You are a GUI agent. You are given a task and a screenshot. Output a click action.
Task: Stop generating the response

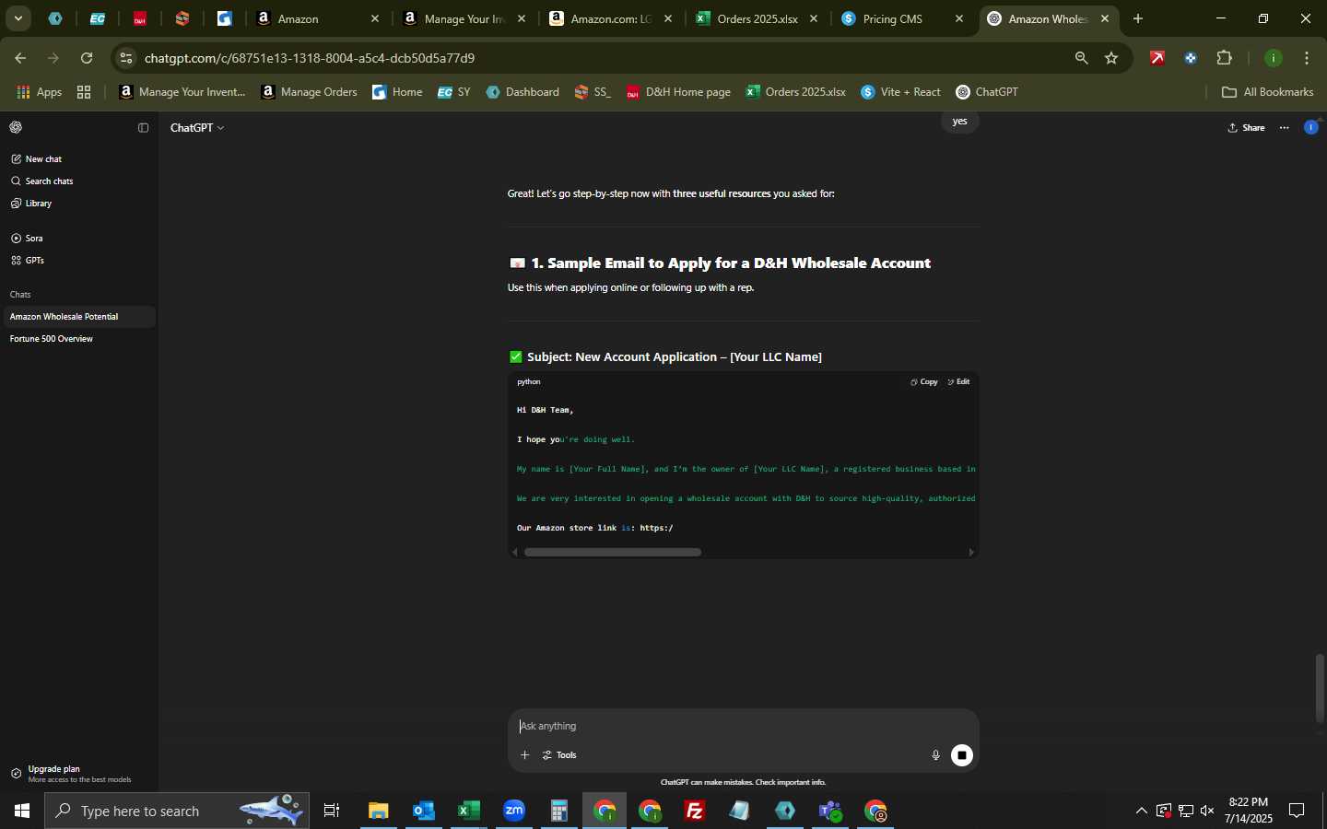pyautogui.click(x=962, y=755)
